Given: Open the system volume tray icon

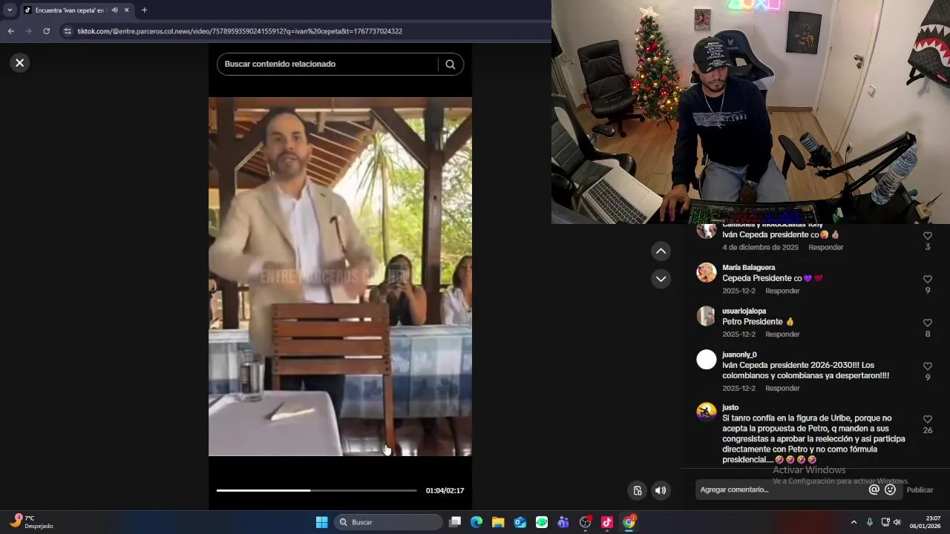Looking at the screenshot, I should click(x=897, y=522).
